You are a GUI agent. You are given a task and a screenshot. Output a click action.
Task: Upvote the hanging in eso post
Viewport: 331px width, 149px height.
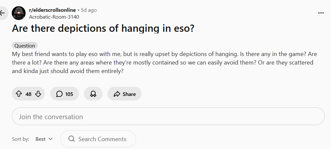19,94
